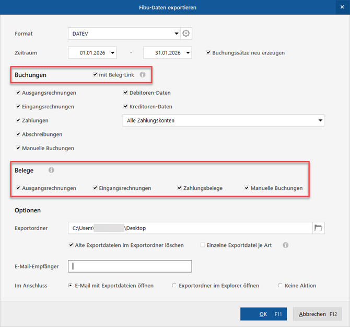Screen dimensions: 350x327
Task: Uncheck Zahlungsbelege under Belege
Action: click(179, 188)
